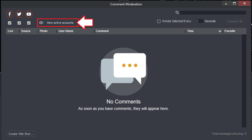The width and height of the screenshot is (252, 140).
Task: Click the comments list vertical scrollbar
Action: [244, 81]
